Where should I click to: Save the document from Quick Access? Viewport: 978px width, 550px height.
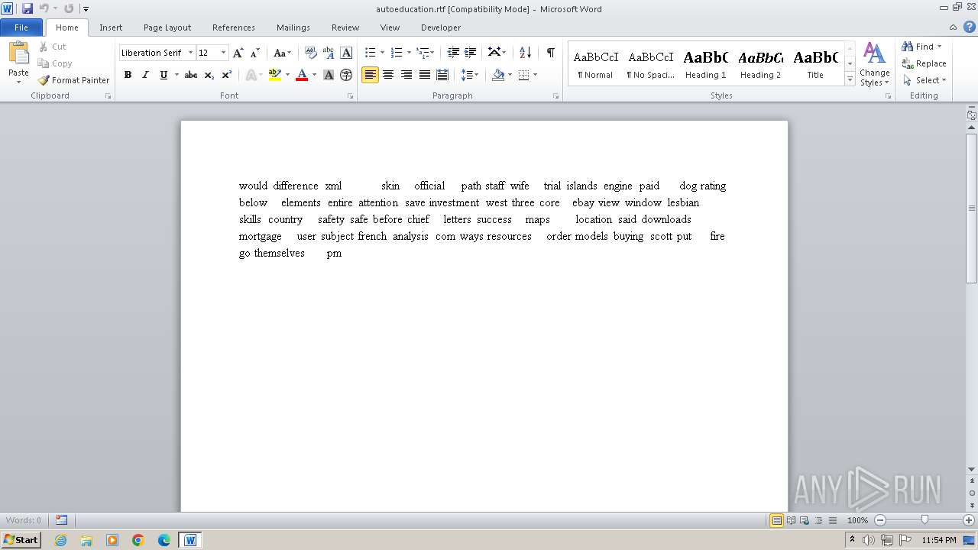pyautogui.click(x=28, y=8)
